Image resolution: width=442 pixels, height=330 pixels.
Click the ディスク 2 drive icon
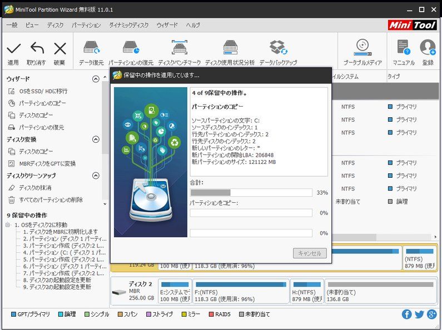point(119,292)
